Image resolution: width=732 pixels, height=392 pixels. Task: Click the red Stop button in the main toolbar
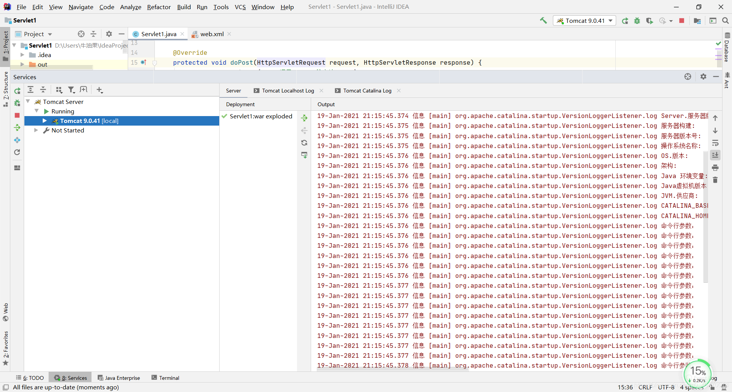pyautogui.click(x=682, y=21)
